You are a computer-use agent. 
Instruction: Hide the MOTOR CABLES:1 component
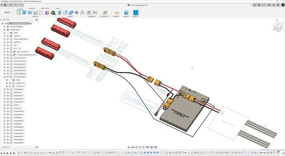point(8,58)
